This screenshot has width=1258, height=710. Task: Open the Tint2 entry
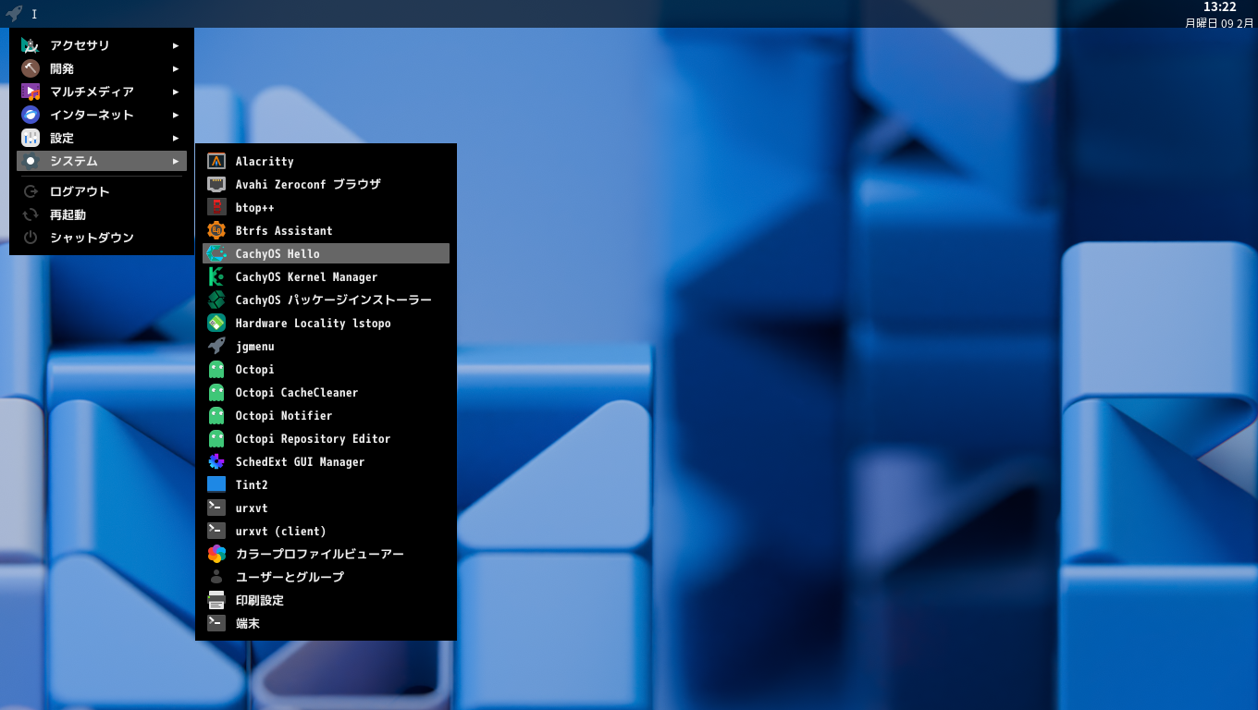[326, 484]
